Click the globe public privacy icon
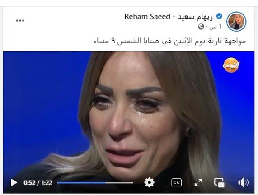 tap(201, 27)
